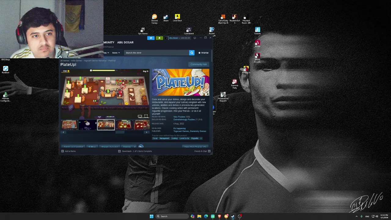Screen dimensions: 391x220
Task: Select the first PlateUp screenshot thumbnail
Action: tap(70, 125)
